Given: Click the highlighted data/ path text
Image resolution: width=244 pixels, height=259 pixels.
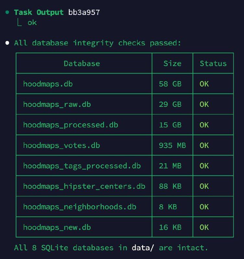Looking at the screenshot, I should click(143, 248).
